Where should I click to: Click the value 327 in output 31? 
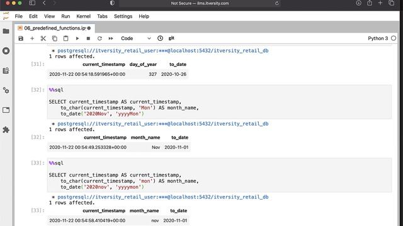click(x=152, y=74)
